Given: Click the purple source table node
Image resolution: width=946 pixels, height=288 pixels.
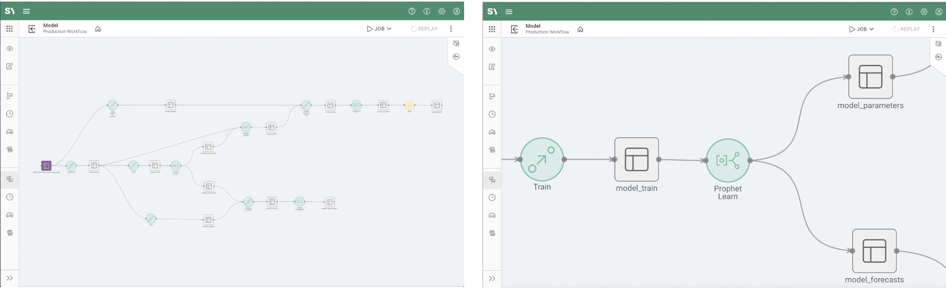Looking at the screenshot, I should [46, 165].
